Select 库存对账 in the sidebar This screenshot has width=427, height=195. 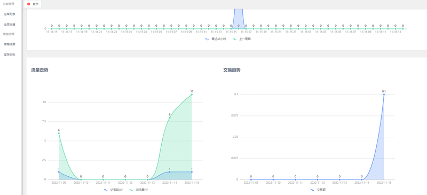[10, 55]
